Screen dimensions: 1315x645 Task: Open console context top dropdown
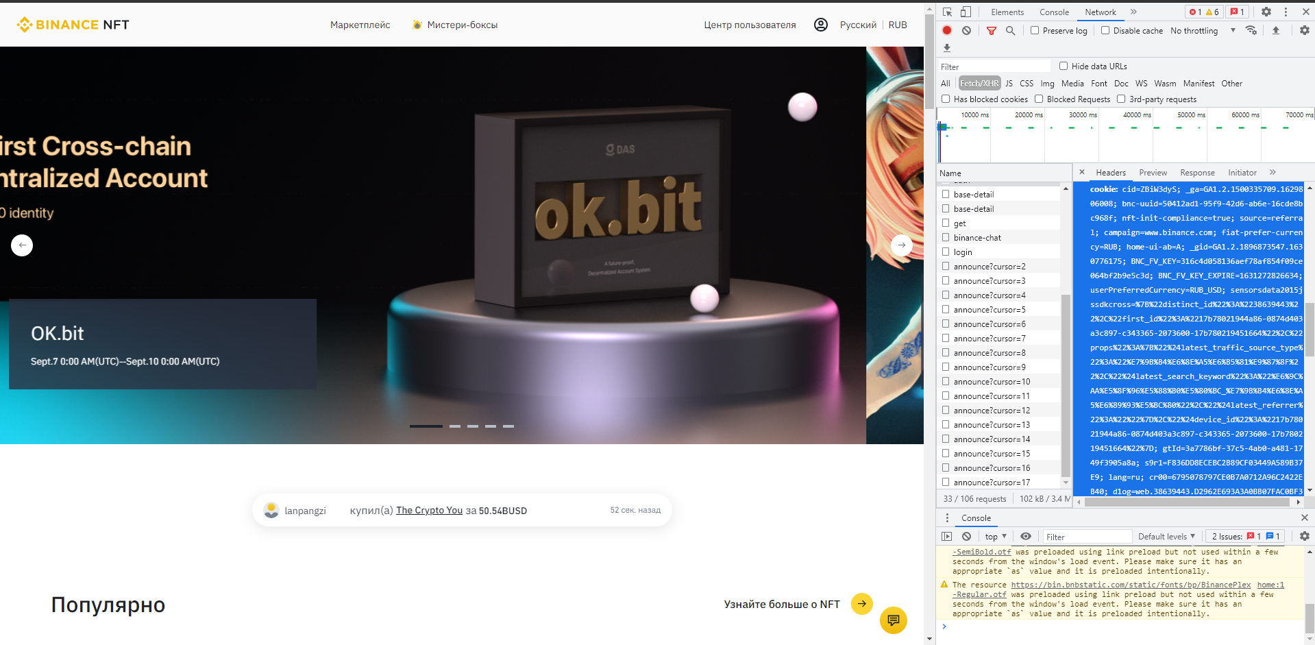coord(996,536)
